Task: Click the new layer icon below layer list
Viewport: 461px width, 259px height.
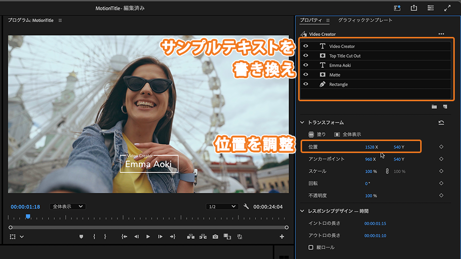Action: point(445,106)
